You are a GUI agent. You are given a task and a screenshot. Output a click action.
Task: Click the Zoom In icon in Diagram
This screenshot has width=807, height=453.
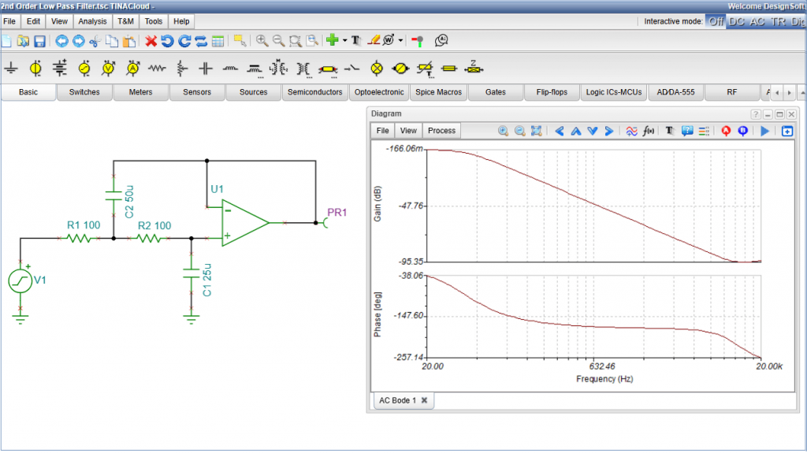point(502,131)
